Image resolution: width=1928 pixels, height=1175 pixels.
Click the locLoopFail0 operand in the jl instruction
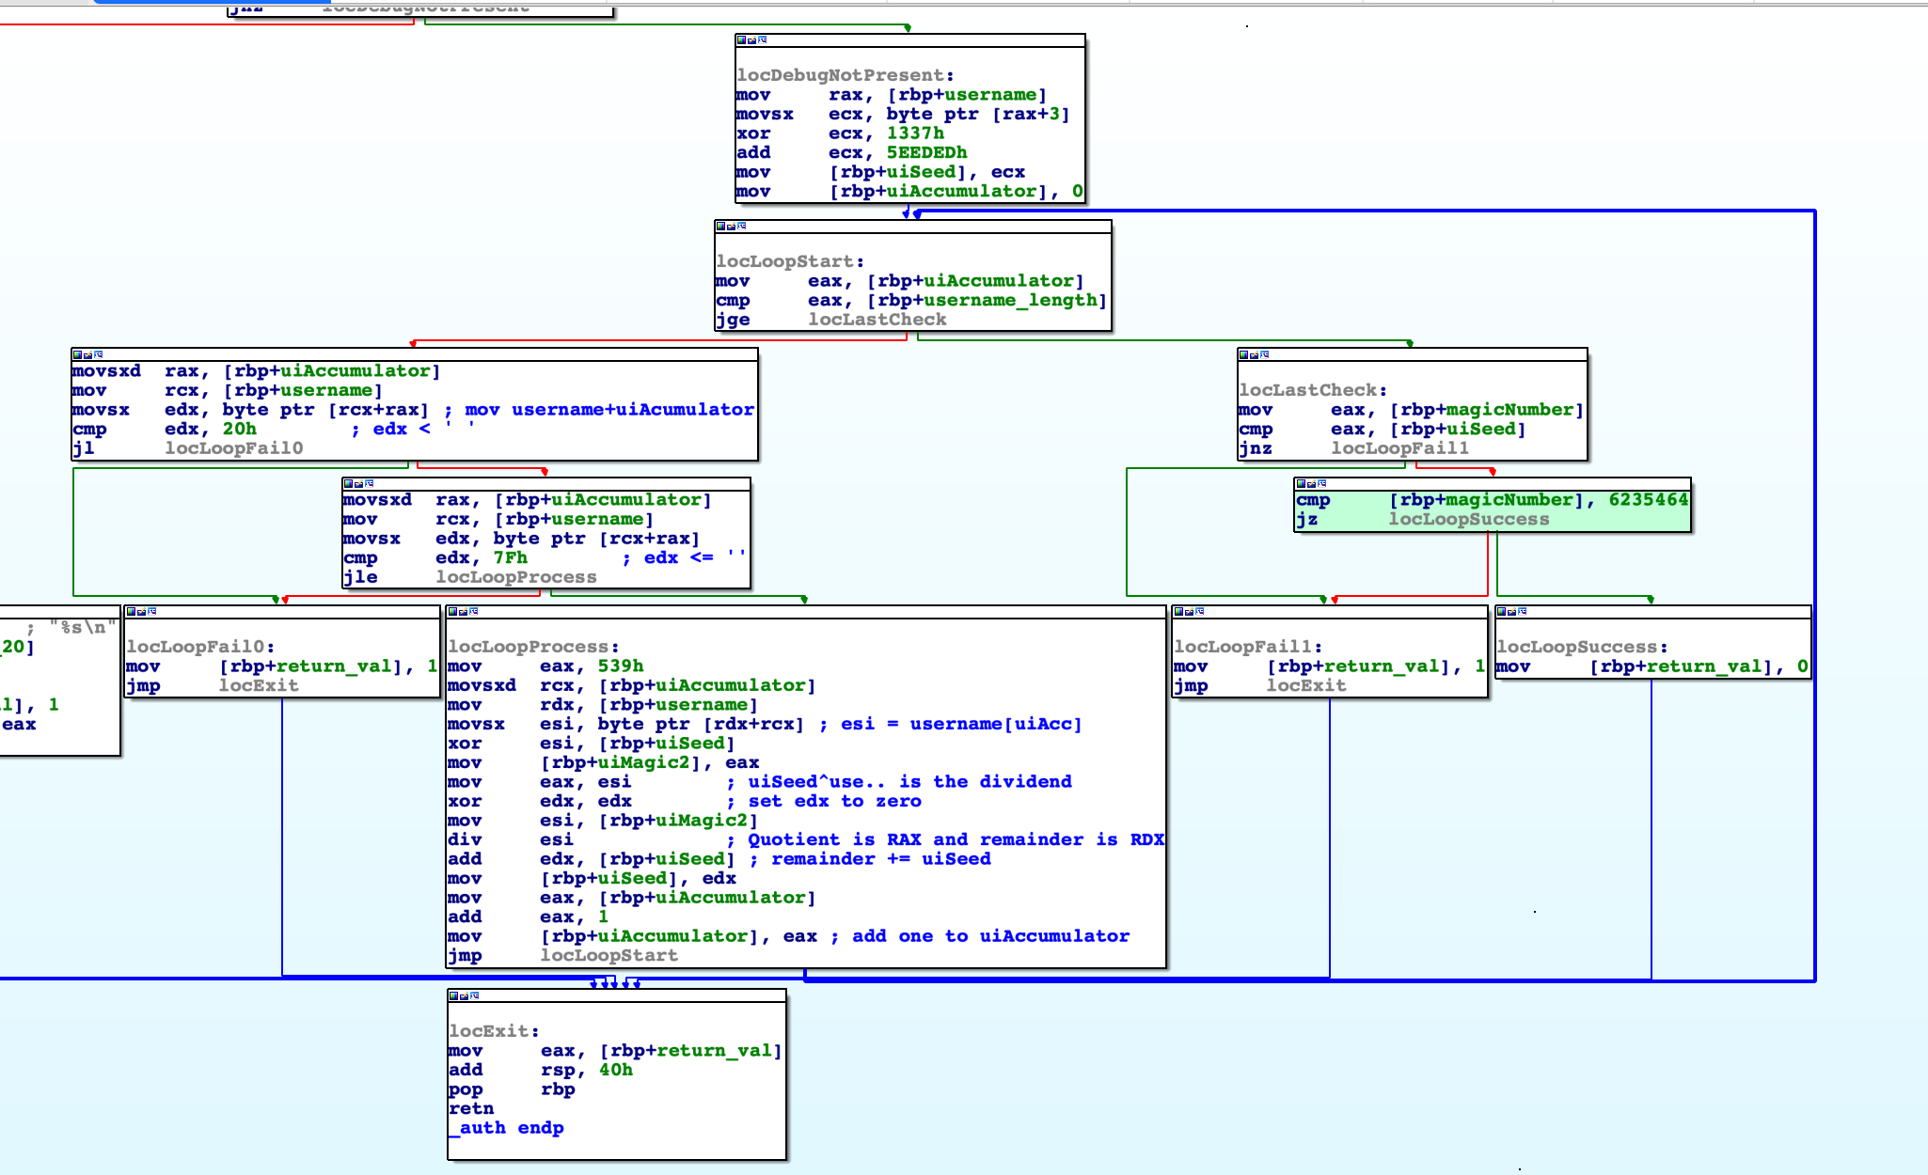pos(233,448)
